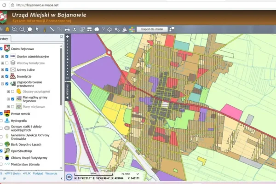Viewport: 276px width, 184px height.
Task: Toggle the vertical Warstwy side tab
Action: [x=68, y=91]
